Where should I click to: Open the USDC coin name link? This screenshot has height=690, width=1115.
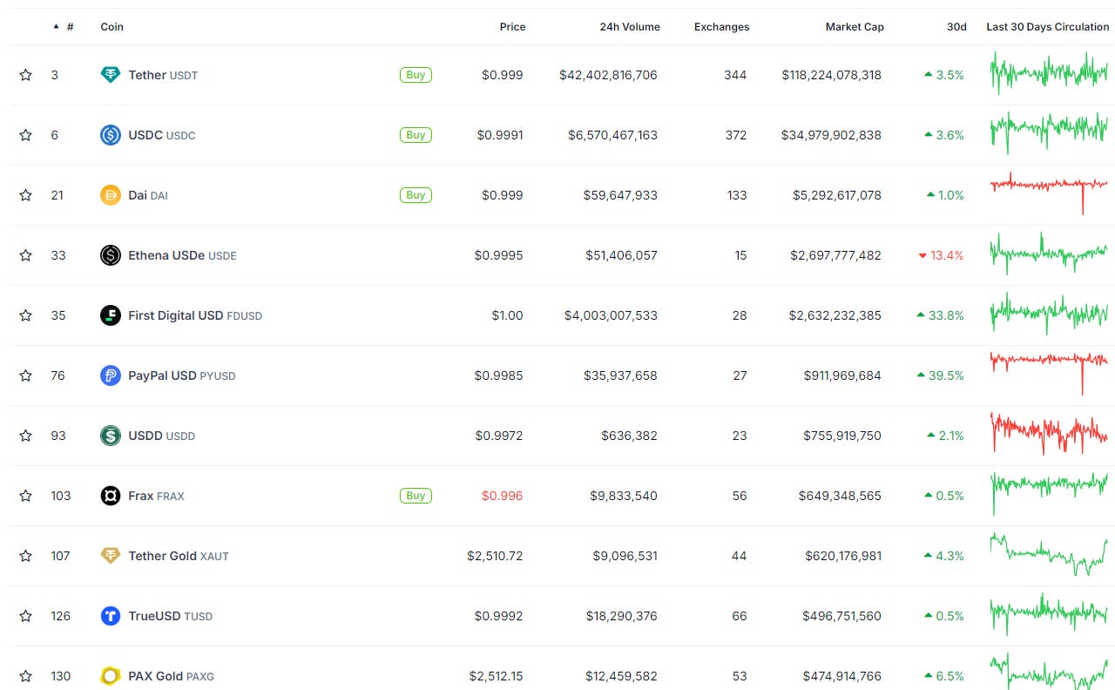click(x=162, y=135)
